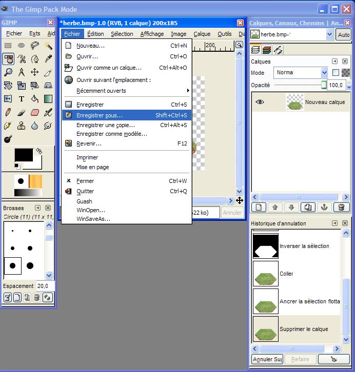Select the Fuzzy Select magic wand tool

point(48,45)
